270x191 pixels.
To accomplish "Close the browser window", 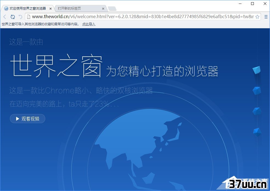I will pos(265,4).
